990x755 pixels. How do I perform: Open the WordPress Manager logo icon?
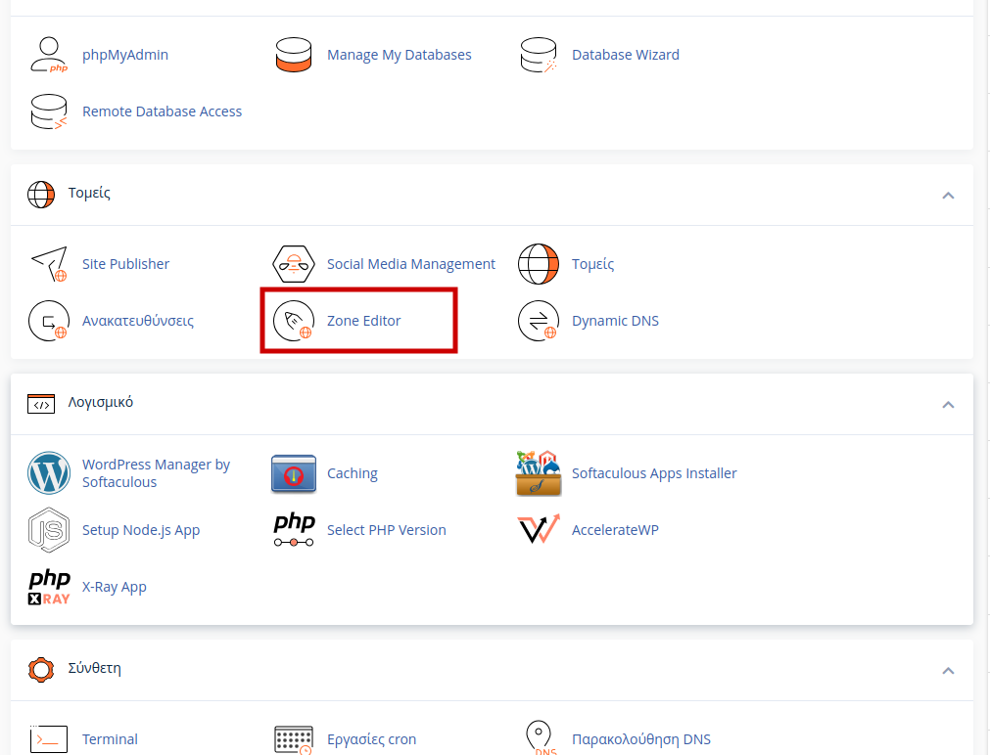pos(48,473)
